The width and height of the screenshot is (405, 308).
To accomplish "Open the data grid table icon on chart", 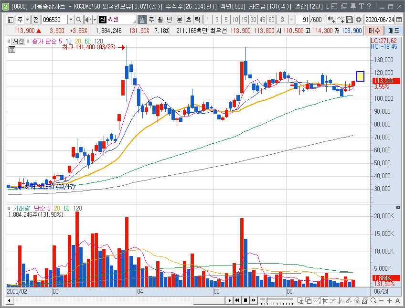I will coord(12,50).
